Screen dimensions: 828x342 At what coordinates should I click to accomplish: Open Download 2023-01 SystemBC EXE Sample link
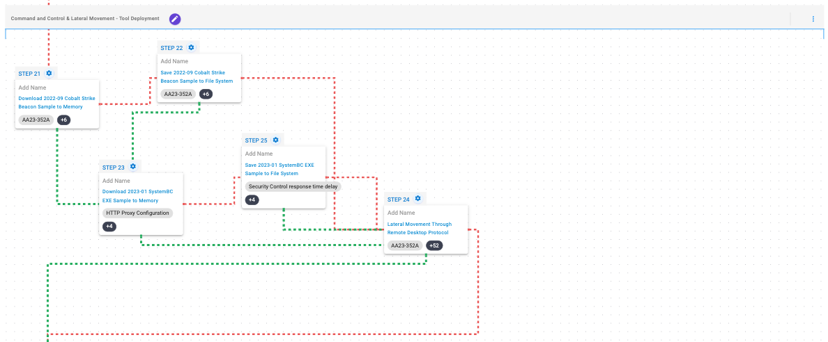[137, 195]
